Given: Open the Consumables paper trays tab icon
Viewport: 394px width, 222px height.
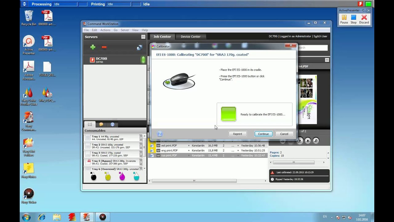Looking at the screenshot, I should [x=90, y=124].
